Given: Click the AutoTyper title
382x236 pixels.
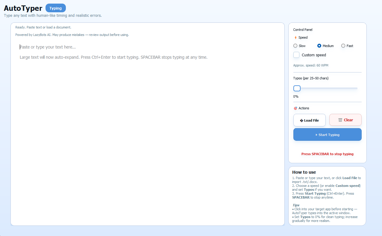Looking at the screenshot, I should coord(23,8).
